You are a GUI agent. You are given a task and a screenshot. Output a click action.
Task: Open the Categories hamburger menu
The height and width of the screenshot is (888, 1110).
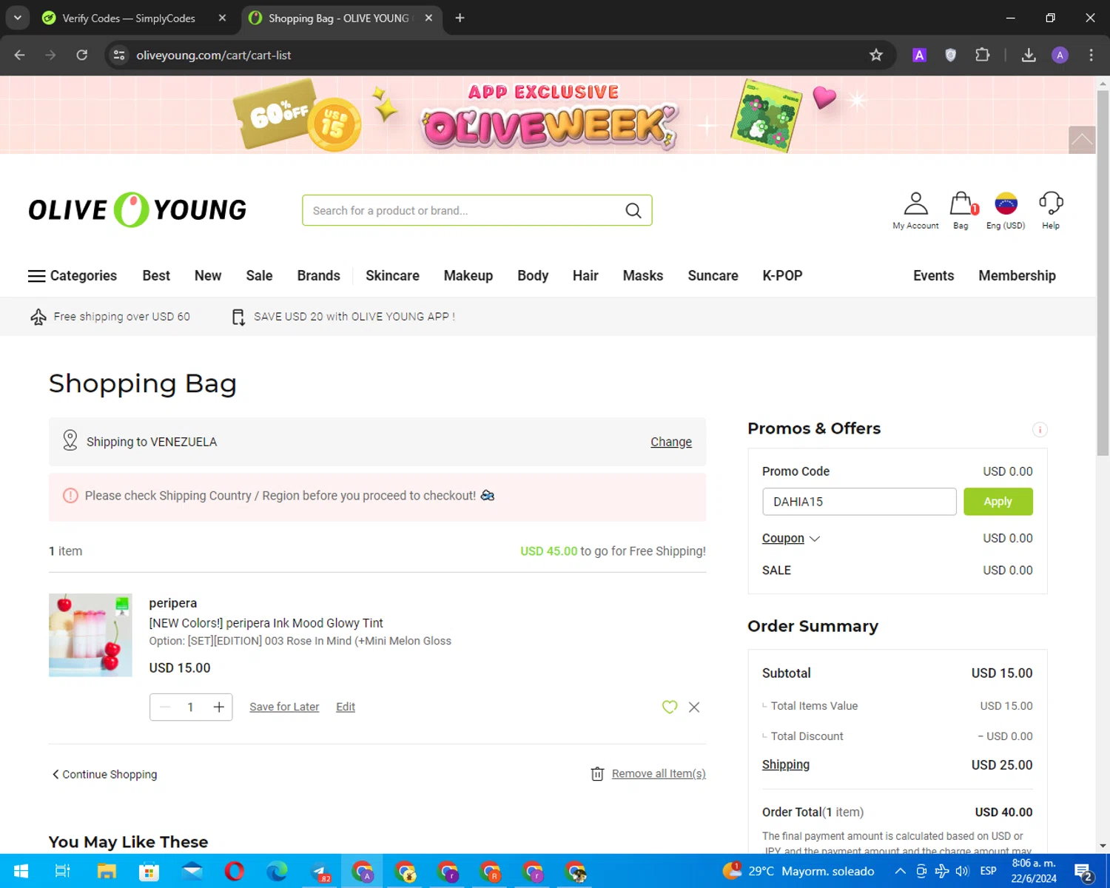73,276
